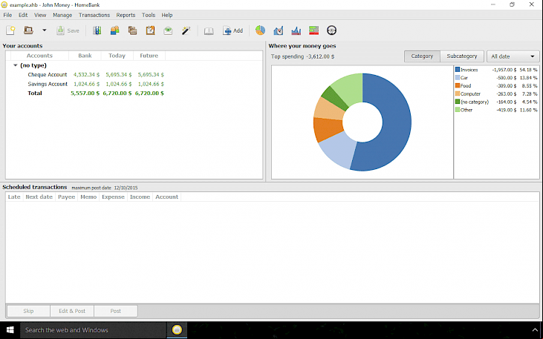Click the Search the web and Windows box
Viewport: 543px width, 339px height.
(x=93, y=330)
